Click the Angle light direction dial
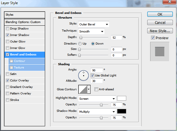The image size is (177, 131). pos(84,75)
